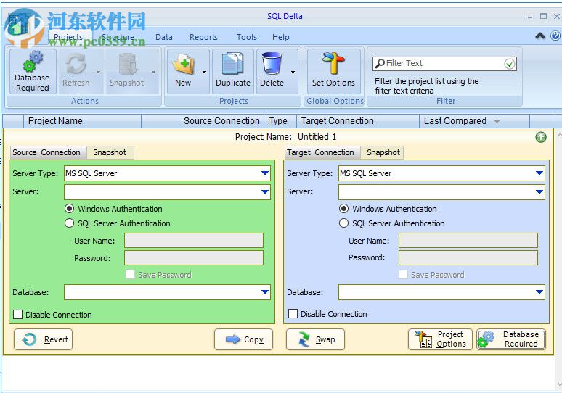
Task: Collapse project panel with green arrow
Action: [541, 137]
